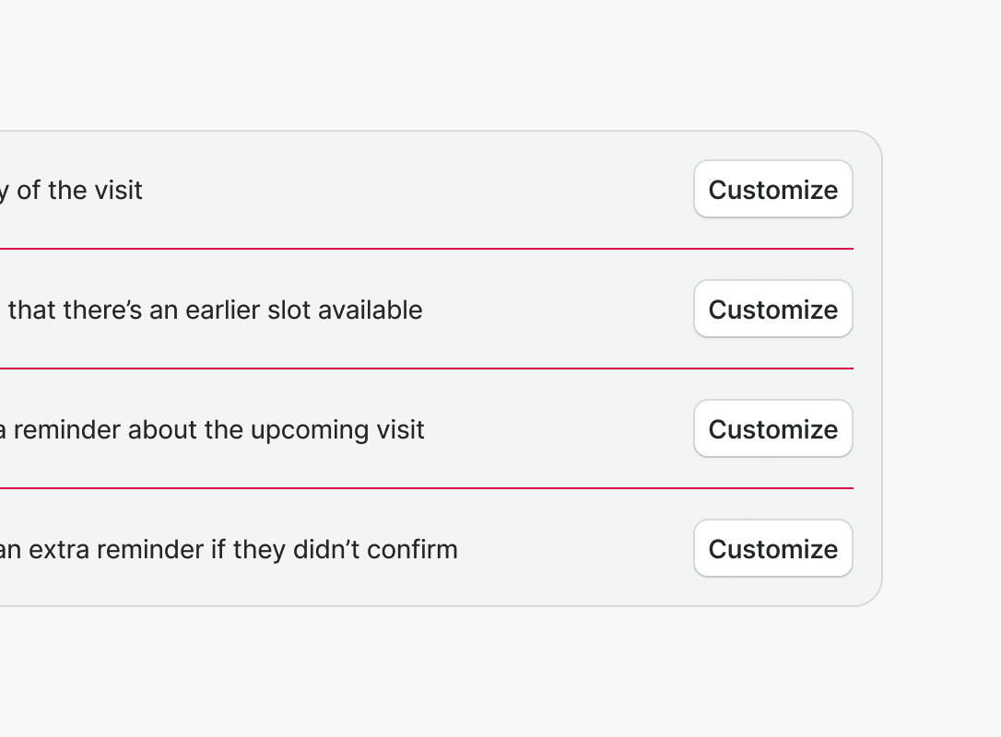The width and height of the screenshot is (1001, 737).
Task: Open Customize for the upcoming visit reminder
Action: click(x=772, y=429)
